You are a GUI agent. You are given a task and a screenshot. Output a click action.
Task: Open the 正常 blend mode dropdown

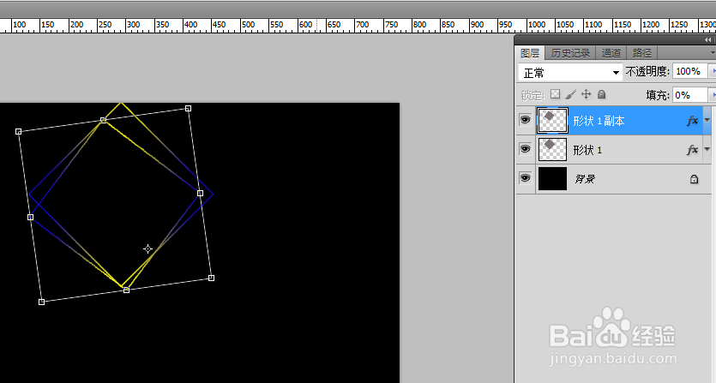(x=570, y=73)
